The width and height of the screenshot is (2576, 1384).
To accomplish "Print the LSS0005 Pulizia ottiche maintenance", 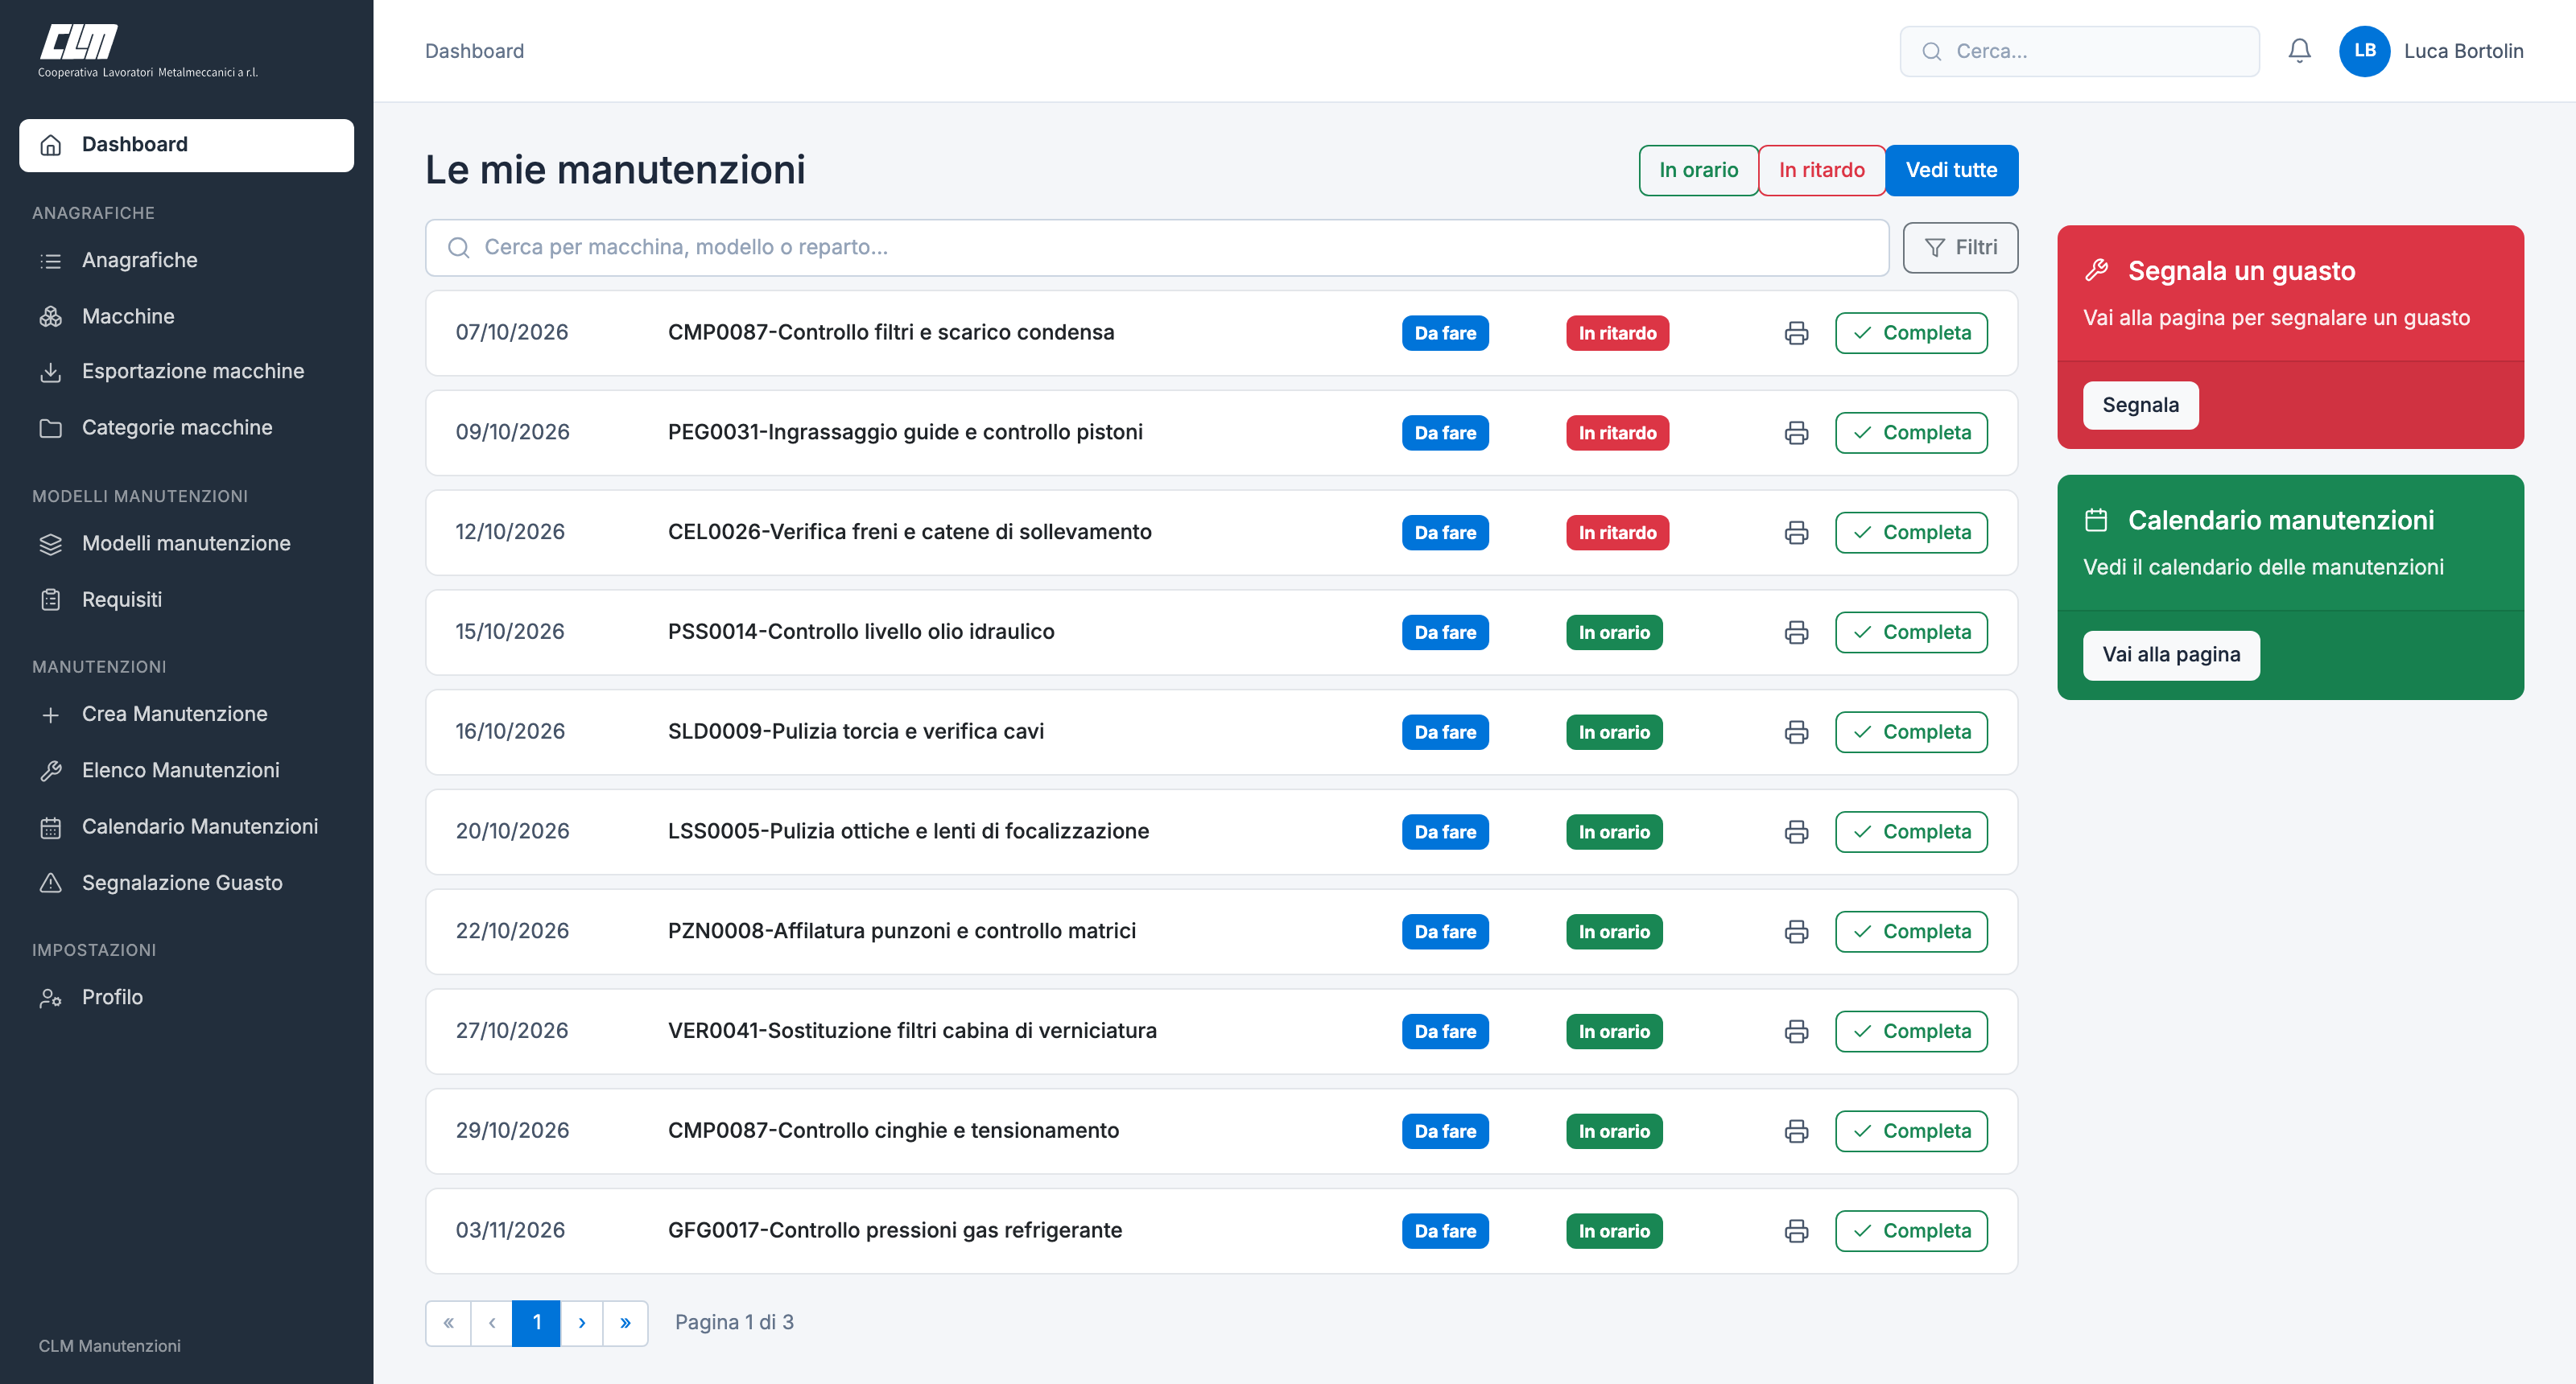I will (x=1796, y=832).
